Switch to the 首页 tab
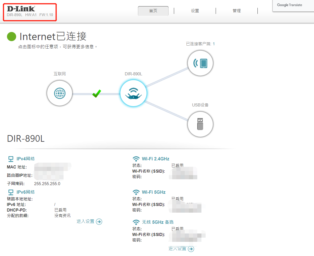This screenshot has width=314, height=256. click(153, 11)
